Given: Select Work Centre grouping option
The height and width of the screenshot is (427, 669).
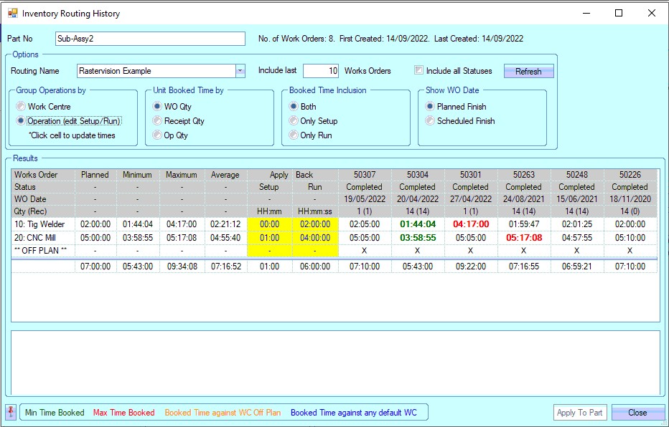Looking at the screenshot, I should point(21,107).
